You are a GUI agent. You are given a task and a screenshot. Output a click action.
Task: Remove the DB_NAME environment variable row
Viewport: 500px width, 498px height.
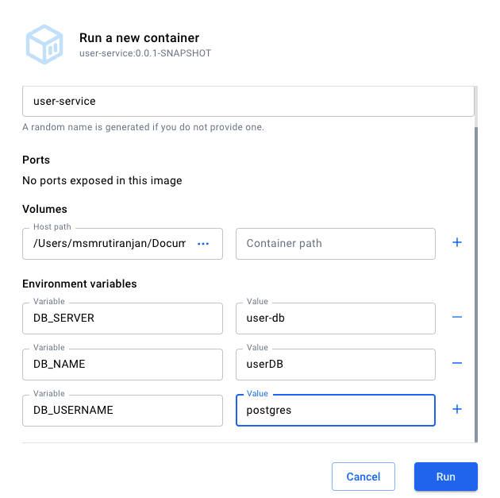click(456, 363)
